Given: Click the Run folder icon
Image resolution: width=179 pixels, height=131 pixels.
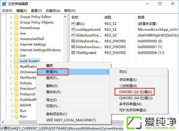Looking at the screenshot, I should (16, 111).
